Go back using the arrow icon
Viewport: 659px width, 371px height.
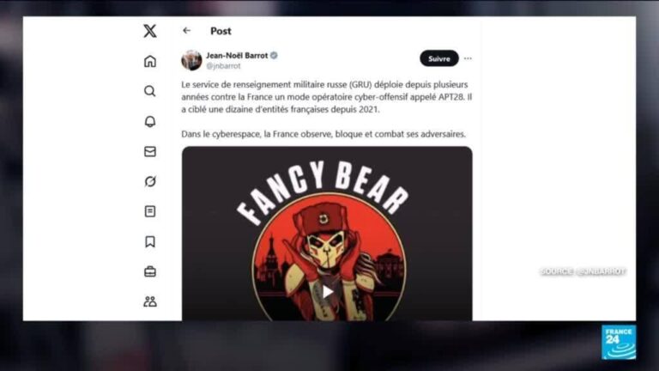(x=186, y=30)
